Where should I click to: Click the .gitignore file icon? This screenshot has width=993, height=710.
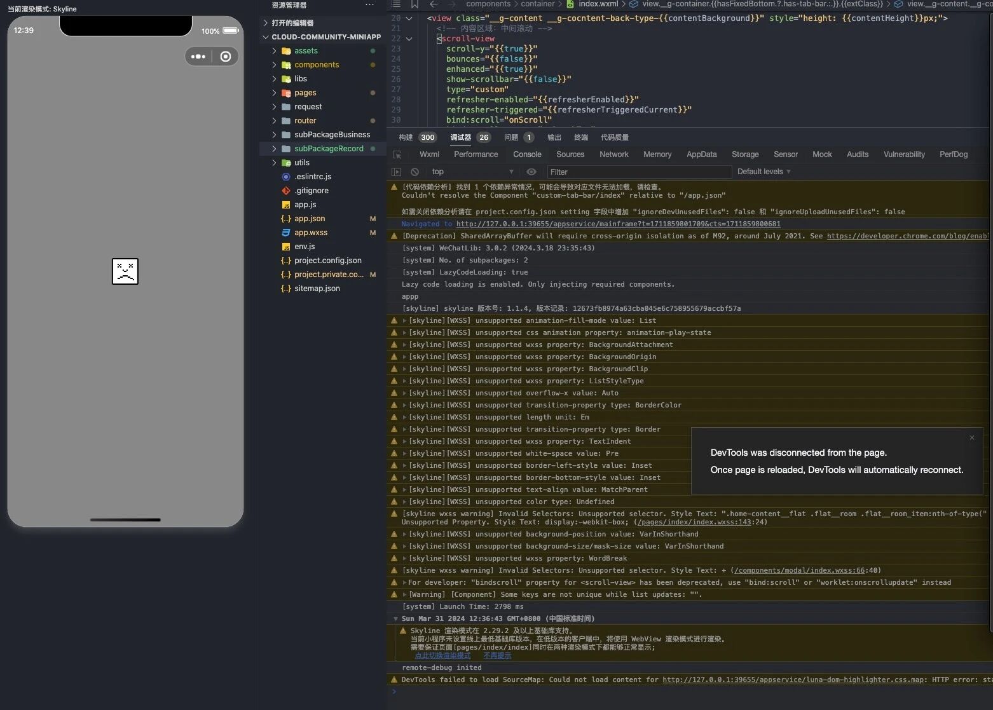286,191
